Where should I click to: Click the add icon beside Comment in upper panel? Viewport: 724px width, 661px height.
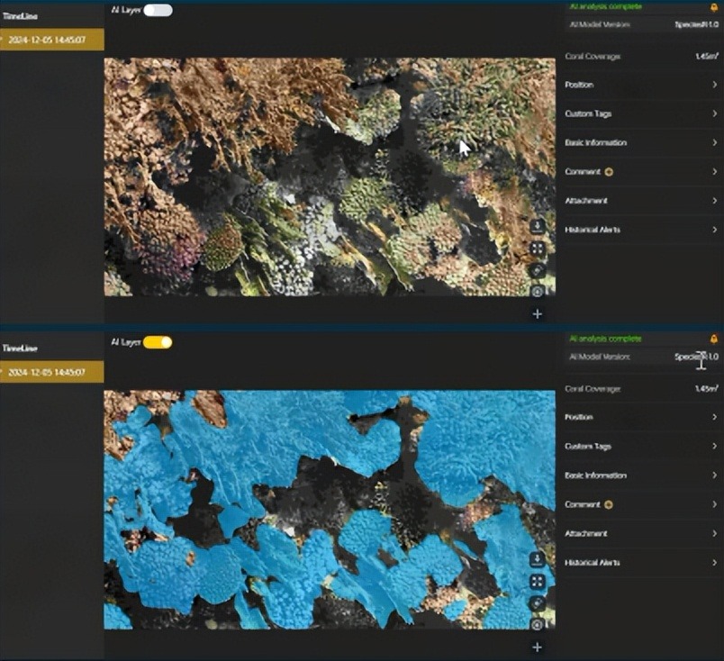point(610,171)
